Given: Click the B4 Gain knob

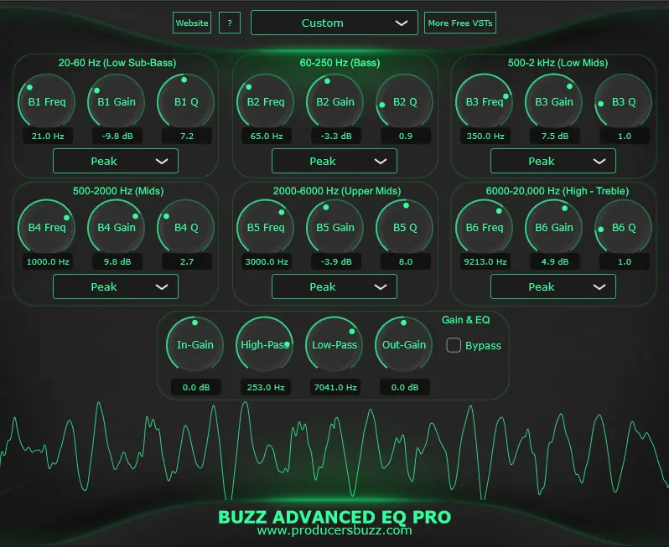Looking at the screenshot, I should (x=117, y=227).
